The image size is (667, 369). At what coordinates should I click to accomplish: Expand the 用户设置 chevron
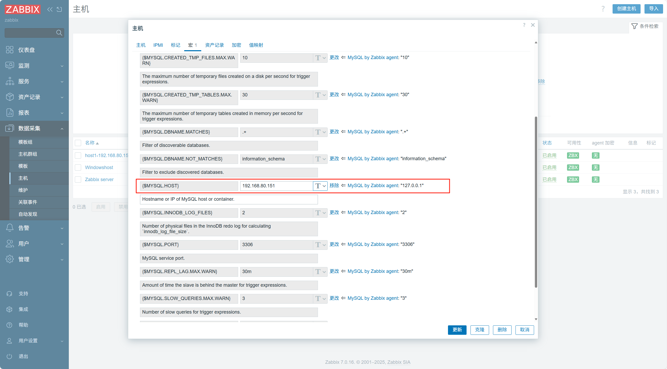(x=62, y=341)
